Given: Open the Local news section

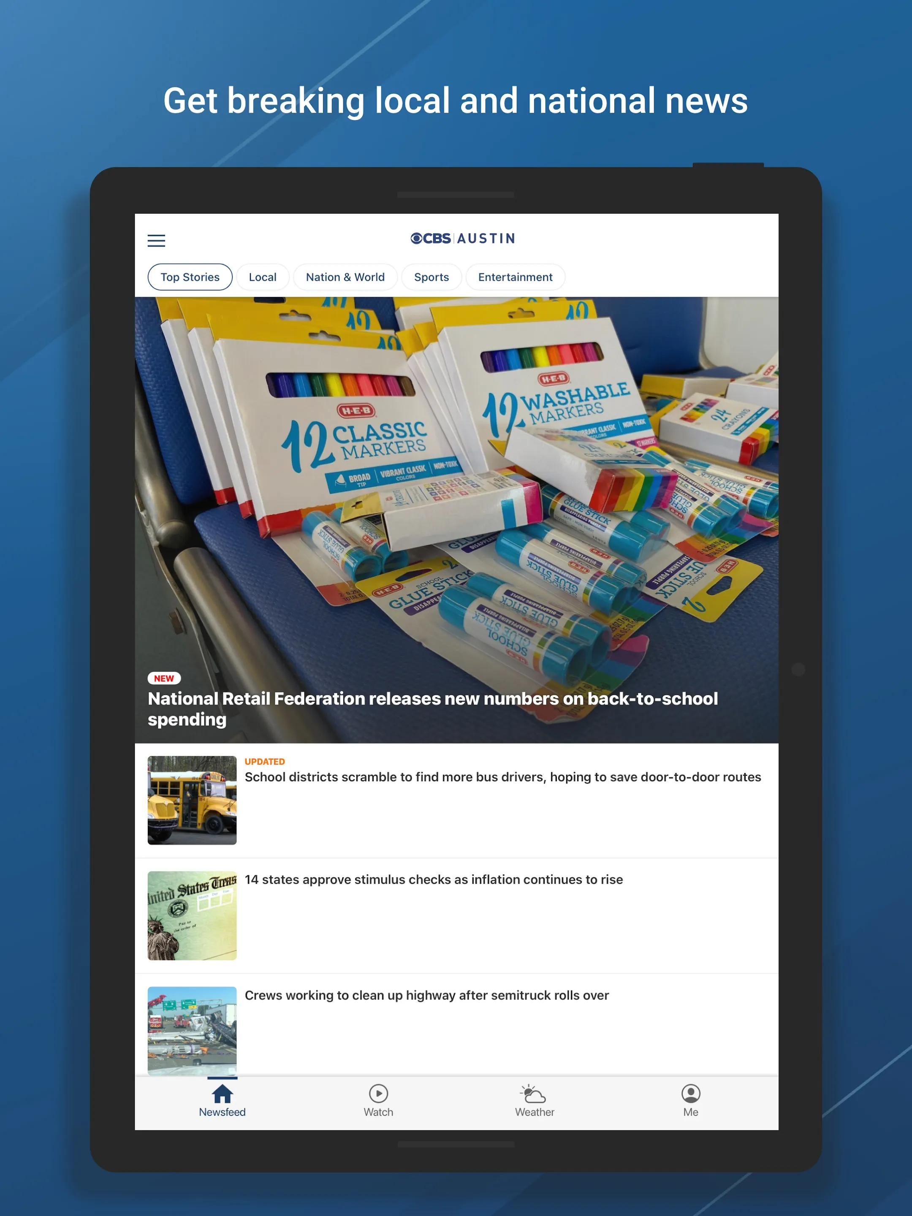Looking at the screenshot, I should point(263,277).
